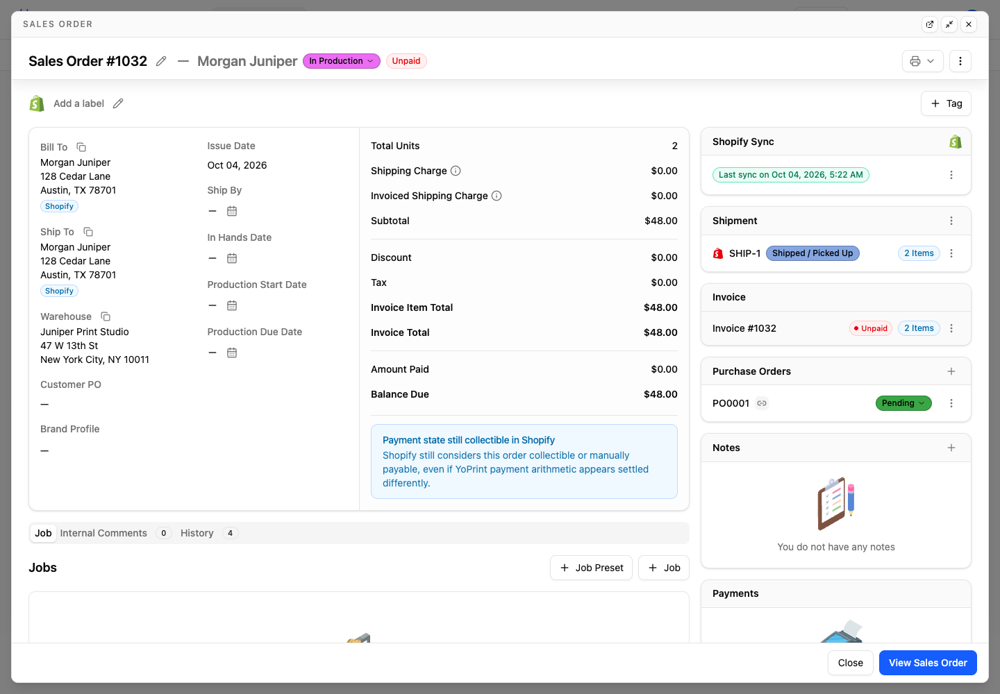The width and height of the screenshot is (1000, 694).
Task: Click the Tag button
Action: coord(946,103)
